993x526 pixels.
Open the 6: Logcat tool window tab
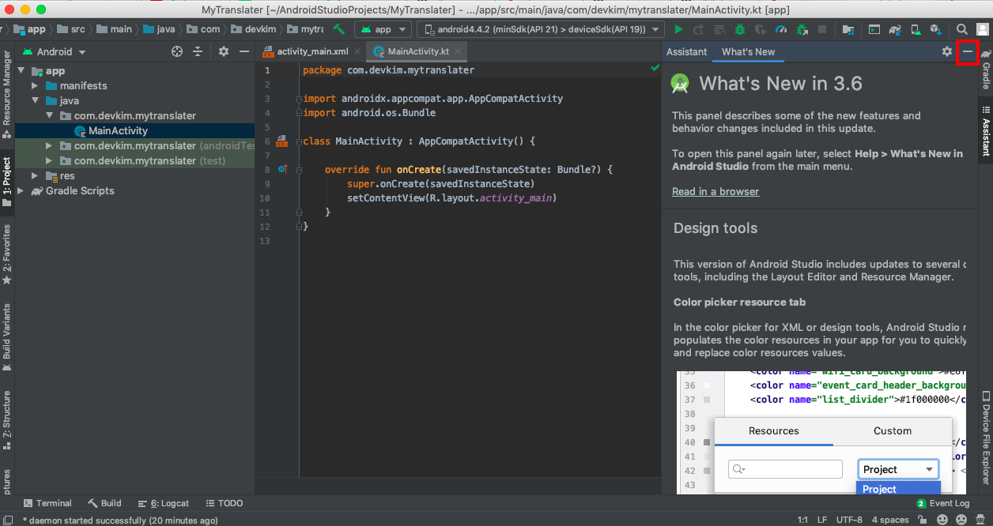163,503
